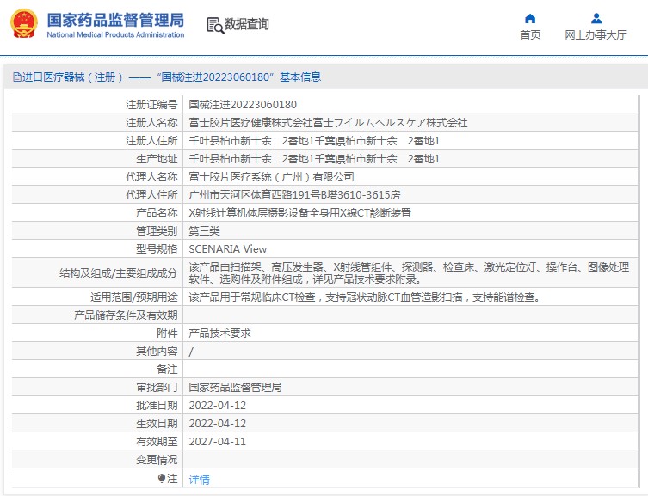648x496 pixels.
Task: Click the 生产地址 label
Action: tap(157, 159)
